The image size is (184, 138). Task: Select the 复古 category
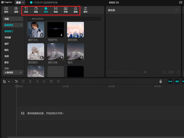(6, 63)
